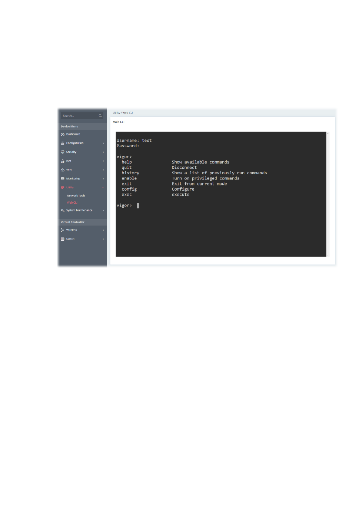Click the terminal cursor after vigor> prompt
The image size is (352, 518).
tap(138, 205)
